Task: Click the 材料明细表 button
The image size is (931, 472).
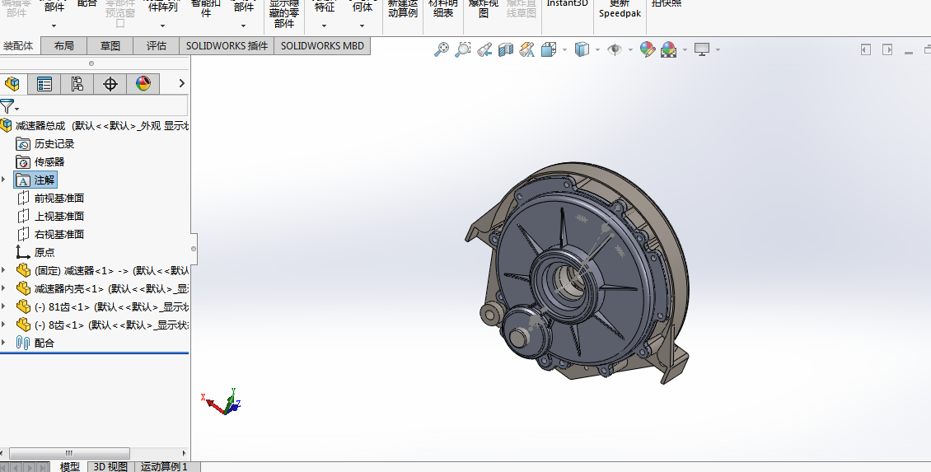Action: pyautogui.click(x=442, y=10)
